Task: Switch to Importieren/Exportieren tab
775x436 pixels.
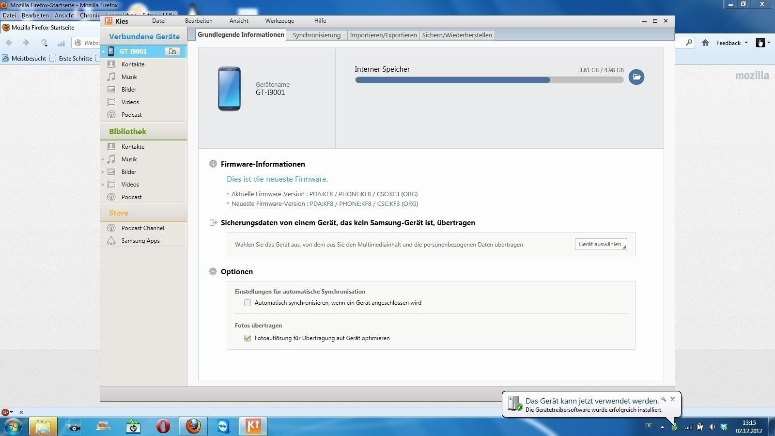Action: (383, 35)
